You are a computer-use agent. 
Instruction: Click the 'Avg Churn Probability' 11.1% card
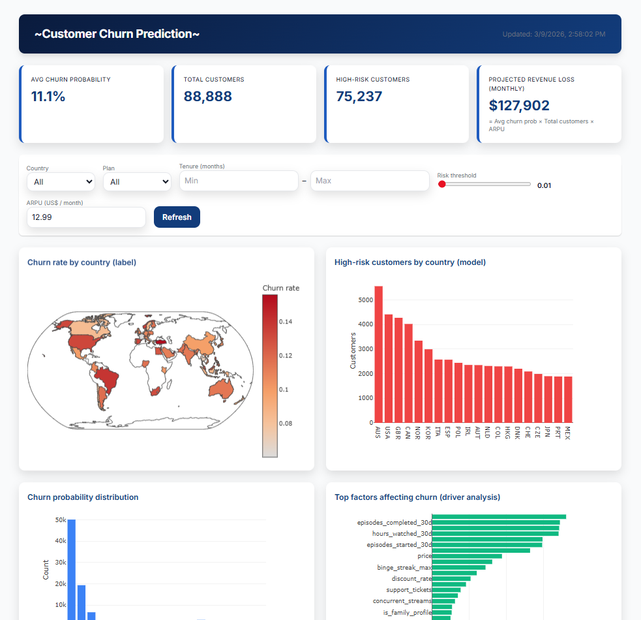[91, 104]
